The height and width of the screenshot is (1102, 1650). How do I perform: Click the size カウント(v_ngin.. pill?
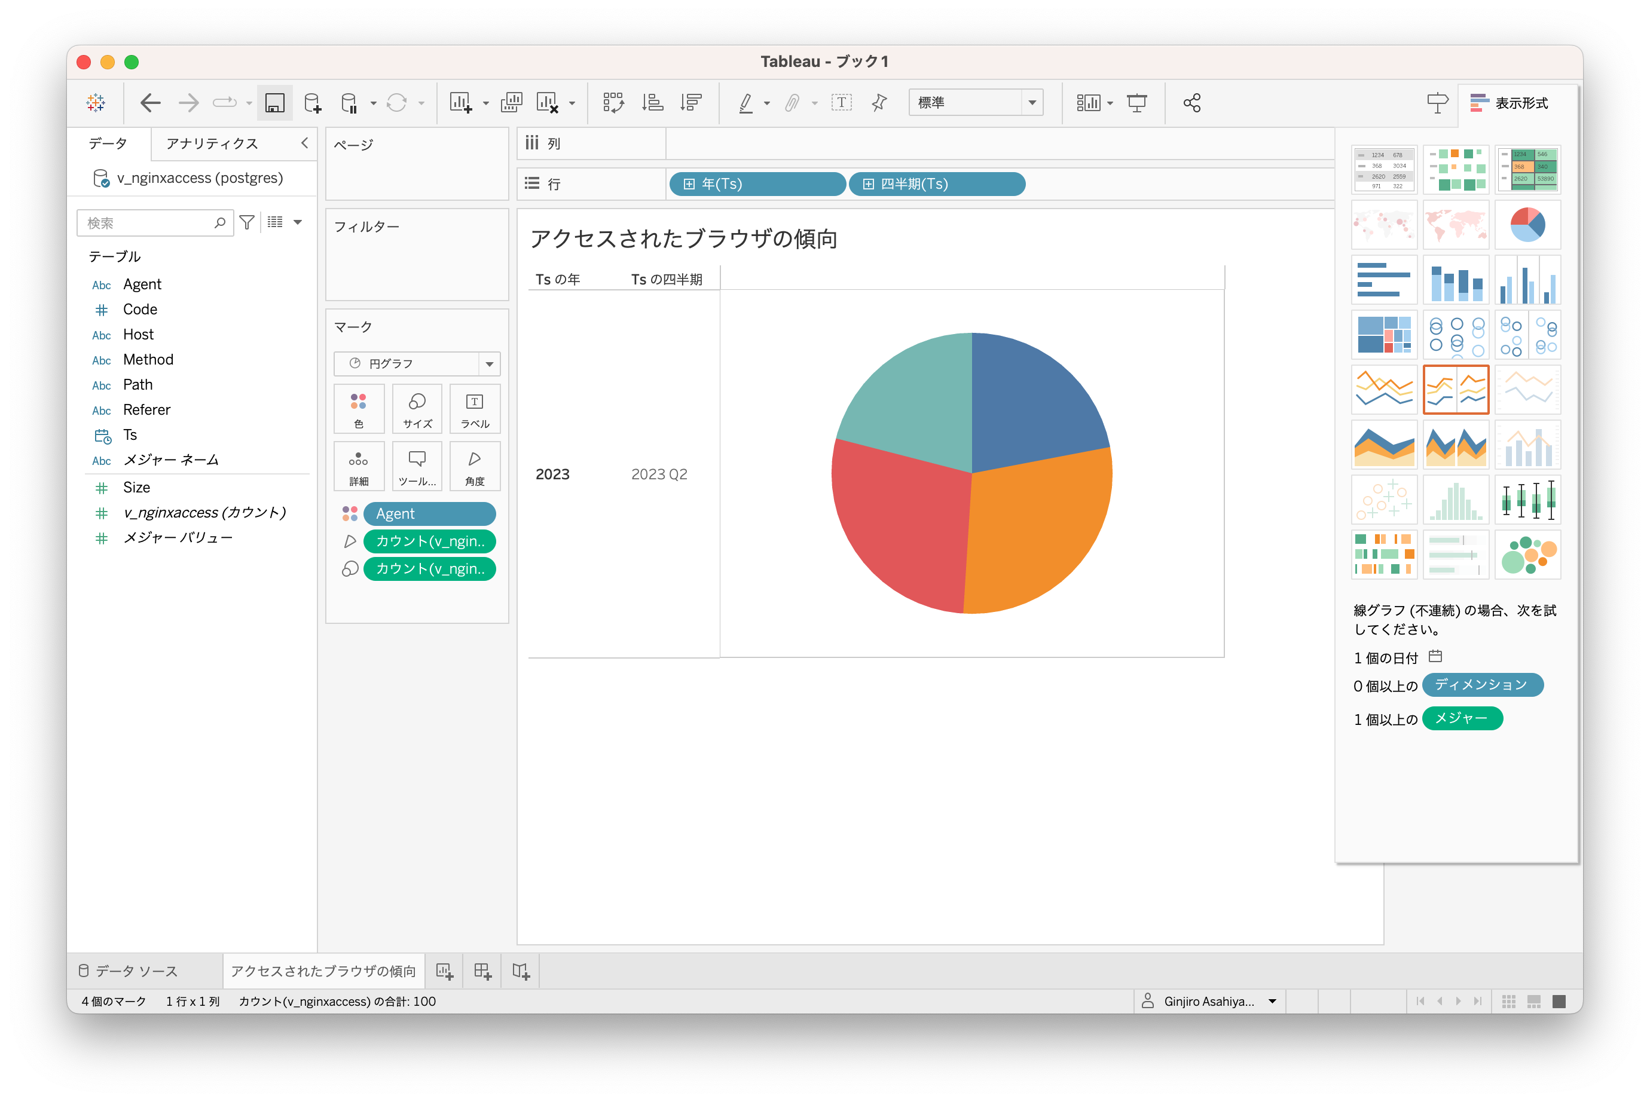click(430, 568)
